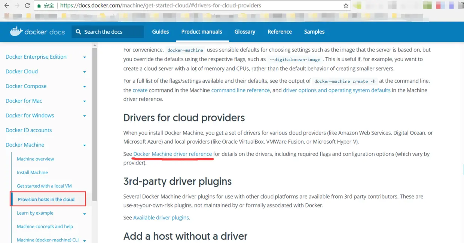464x243 pixels.
Task: Open the Samples tab
Action: [314, 32]
